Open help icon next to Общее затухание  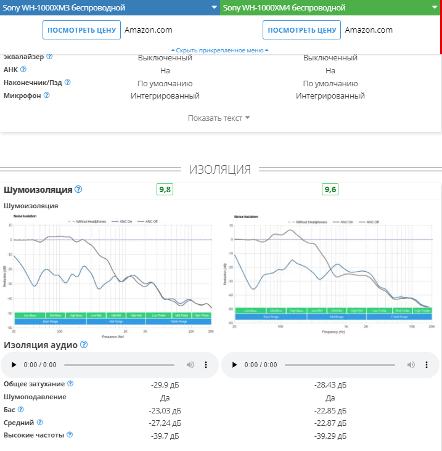(x=70, y=384)
